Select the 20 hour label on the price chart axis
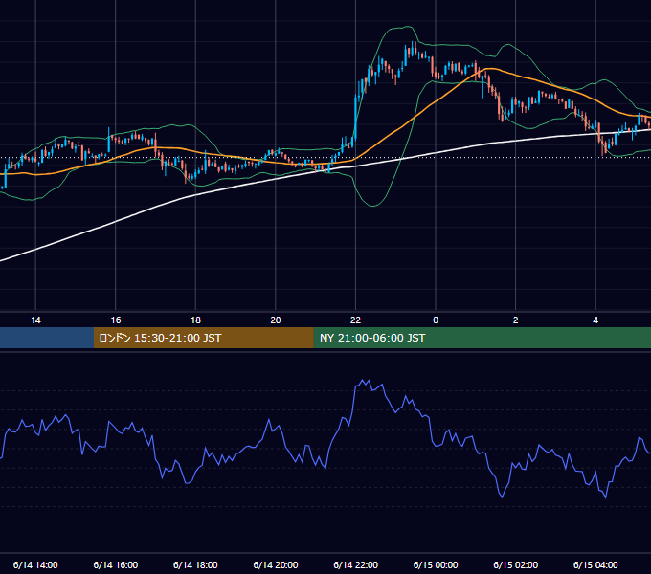651x574 pixels. 276,320
